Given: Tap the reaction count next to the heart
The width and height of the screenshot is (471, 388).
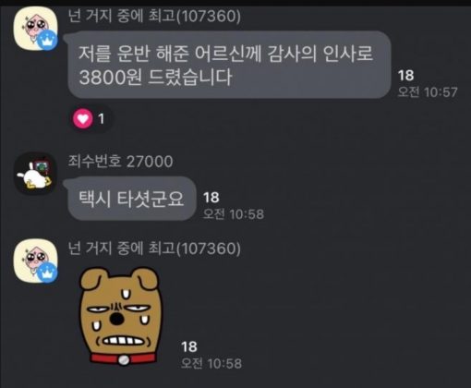Looking at the screenshot, I should 101,119.
